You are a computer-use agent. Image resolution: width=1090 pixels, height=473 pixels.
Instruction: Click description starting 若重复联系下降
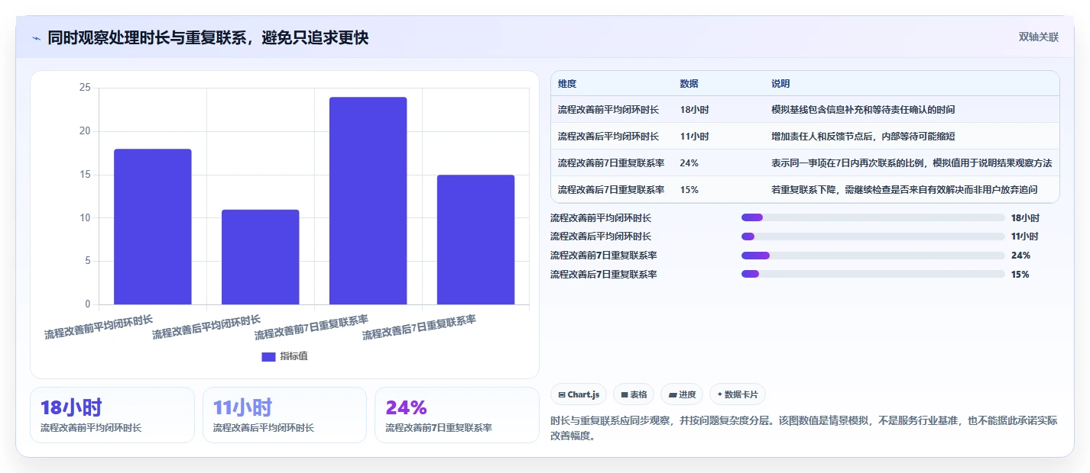click(x=904, y=190)
